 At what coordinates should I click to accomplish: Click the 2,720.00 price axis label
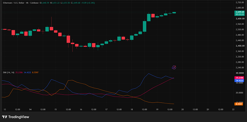(x=239, y=3)
